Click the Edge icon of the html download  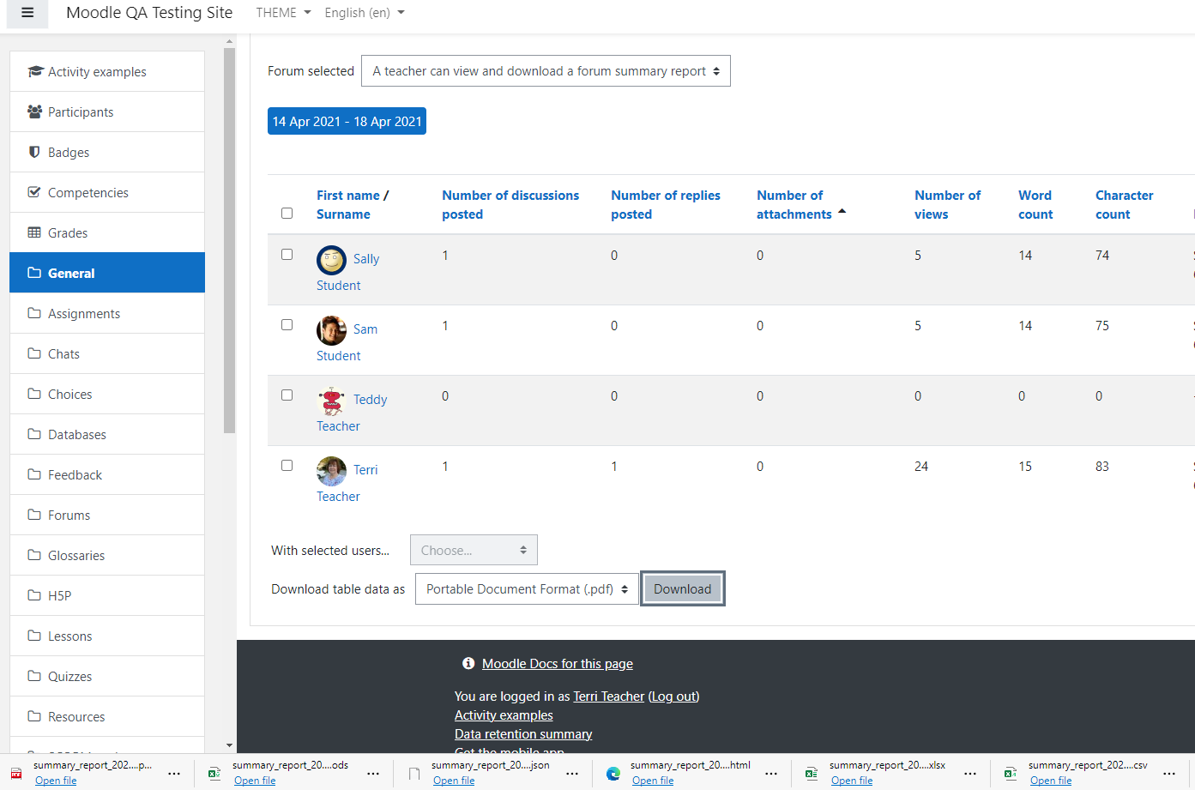click(x=613, y=773)
